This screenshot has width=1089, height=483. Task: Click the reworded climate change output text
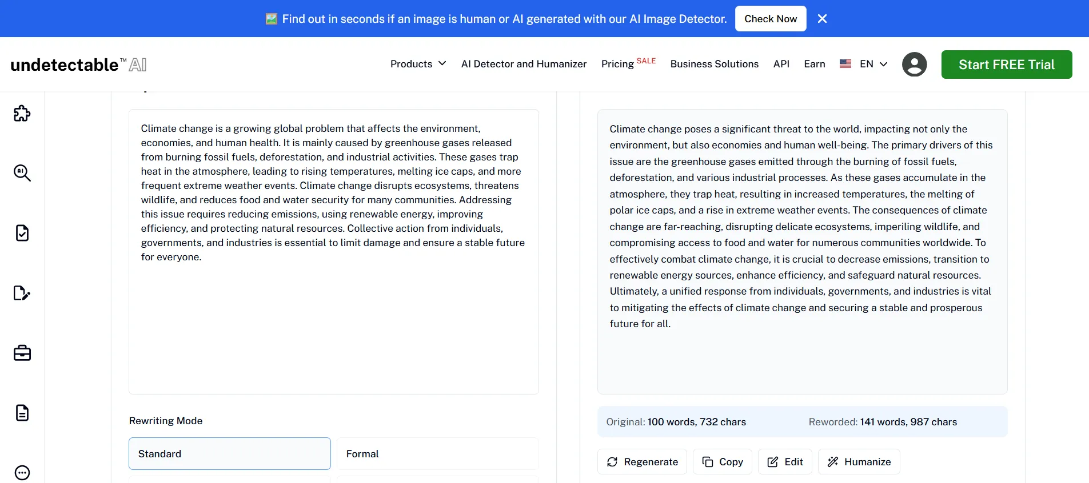800,226
